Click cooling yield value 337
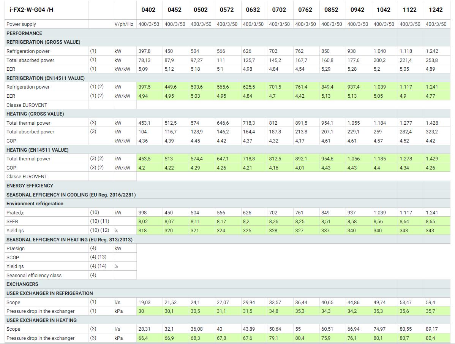 click(325, 230)
